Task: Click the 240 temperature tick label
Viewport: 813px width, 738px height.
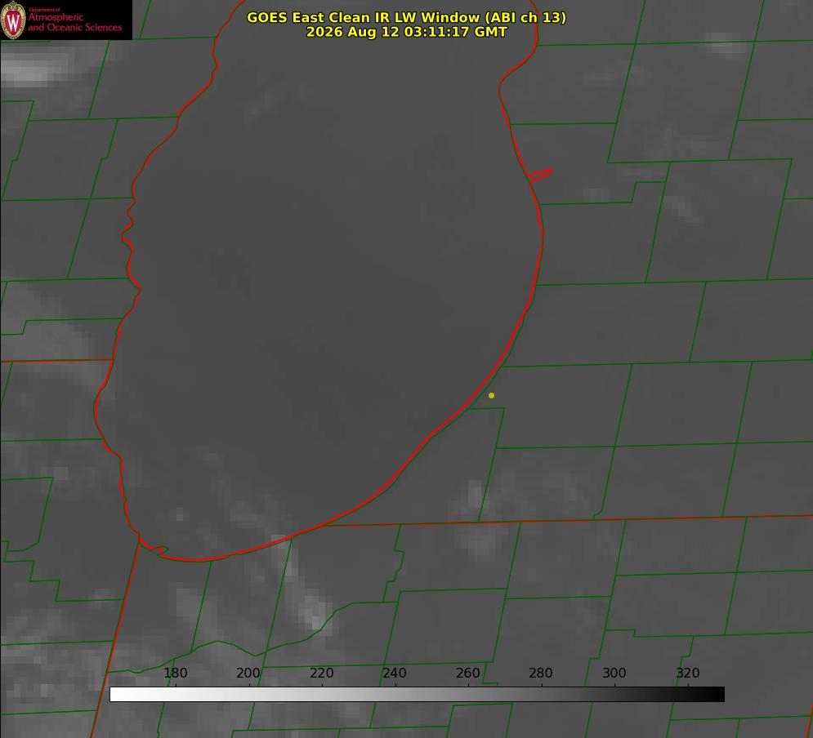Action: click(395, 673)
